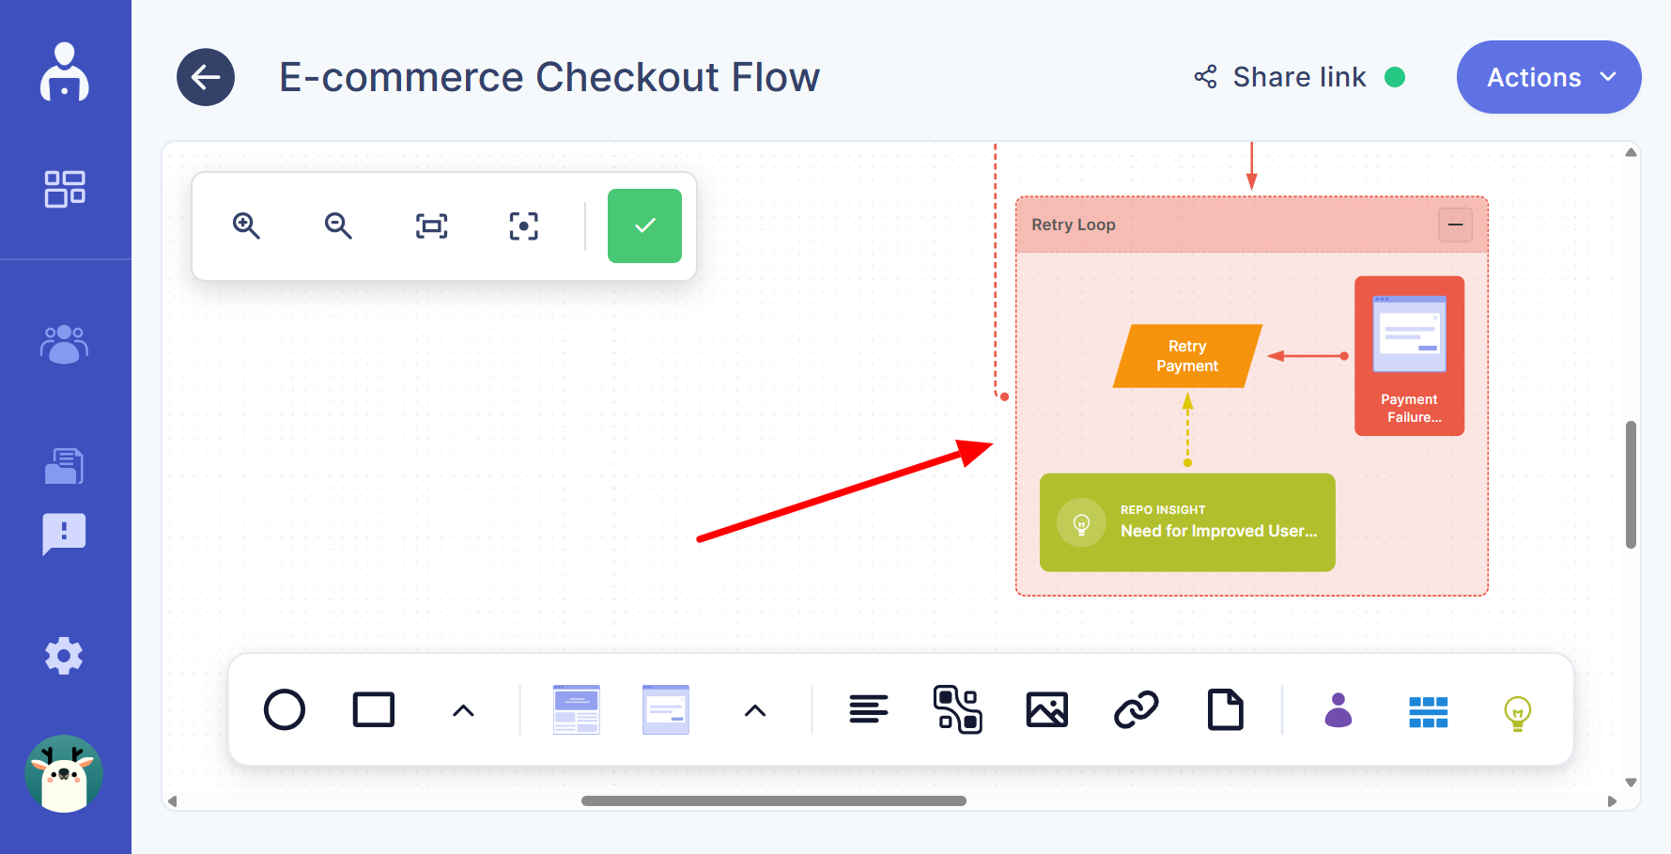Open the documents folder sidebar icon

tap(65, 466)
